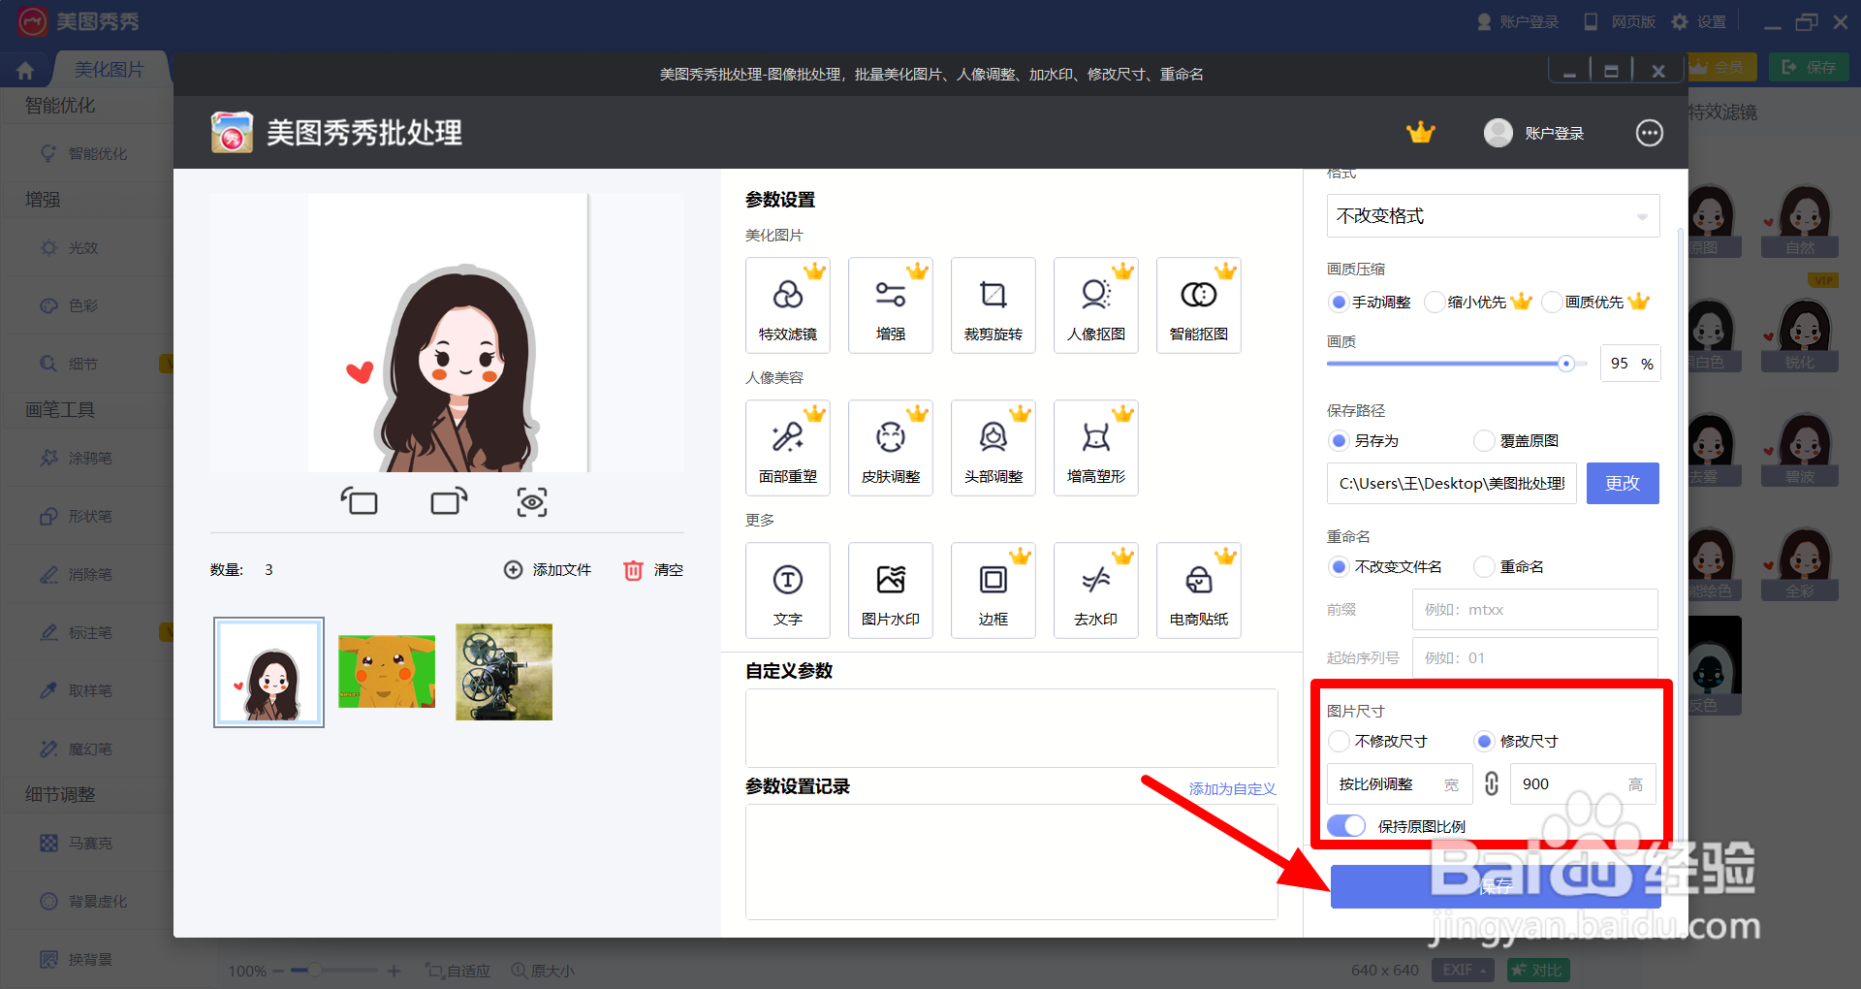Open the 不改变格式 format dropdown

pos(1493,215)
